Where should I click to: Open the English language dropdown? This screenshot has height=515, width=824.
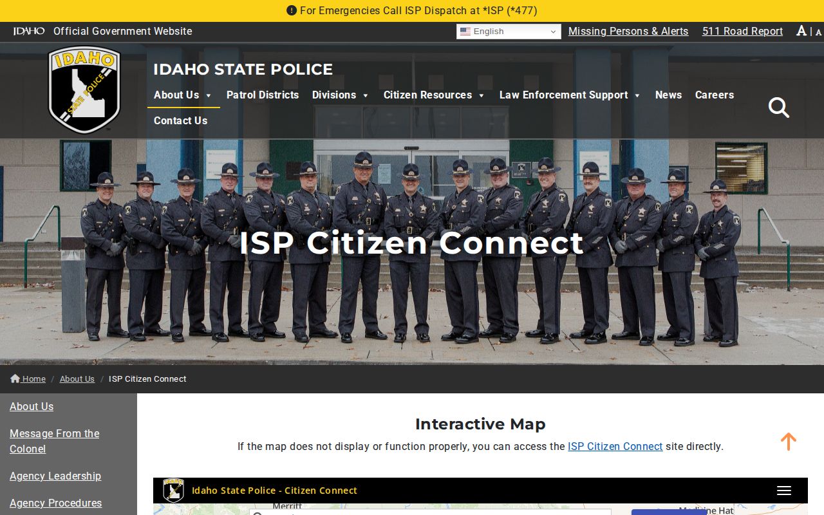click(509, 32)
